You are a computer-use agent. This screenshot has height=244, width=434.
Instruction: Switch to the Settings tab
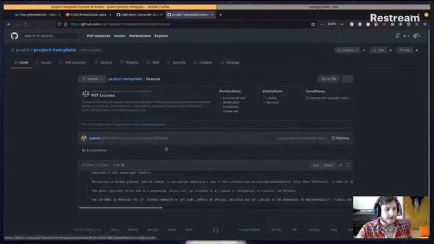click(230, 62)
